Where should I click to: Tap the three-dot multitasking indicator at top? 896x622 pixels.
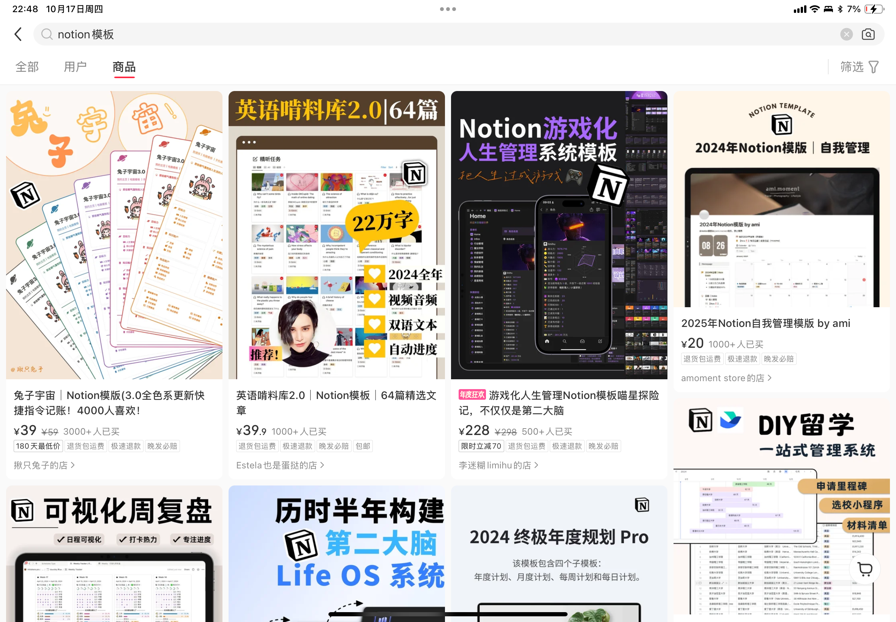pos(448,9)
